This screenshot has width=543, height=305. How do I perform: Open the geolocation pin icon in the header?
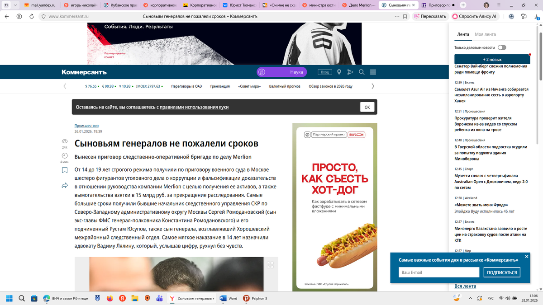click(339, 72)
